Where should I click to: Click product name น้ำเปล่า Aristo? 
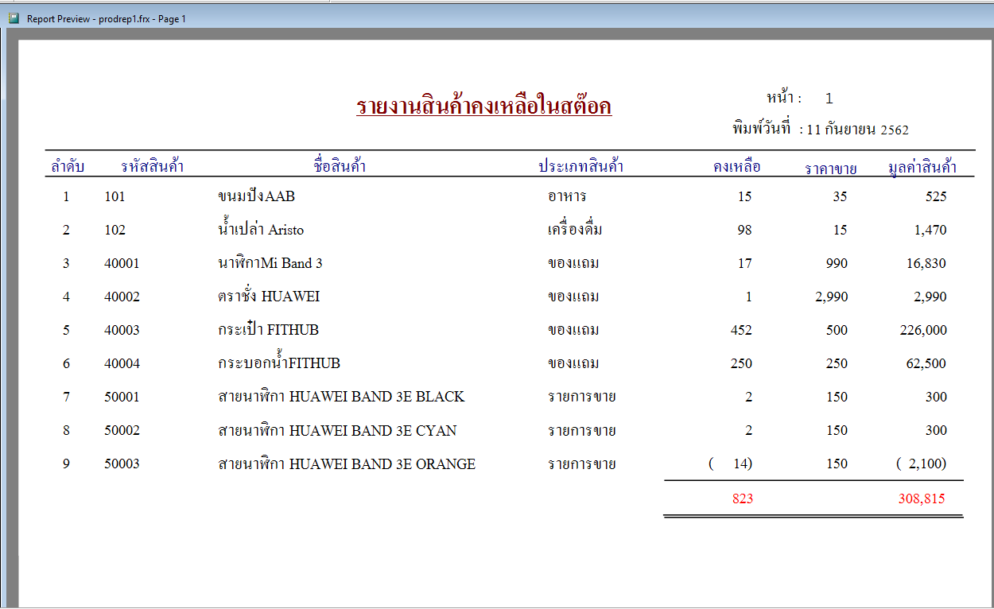pyautogui.click(x=261, y=229)
